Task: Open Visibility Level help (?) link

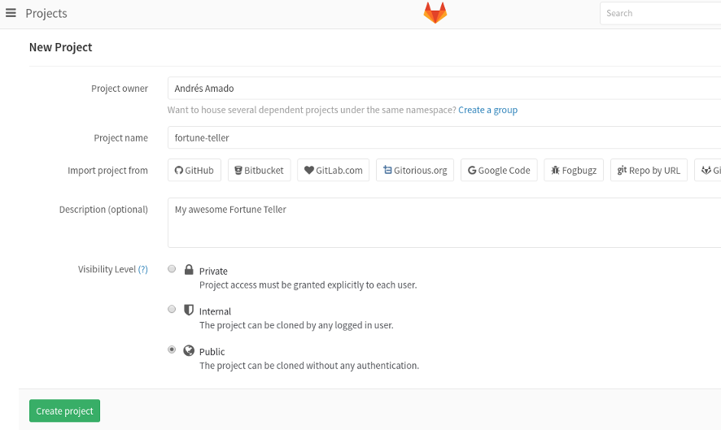Action: [x=143, y=269]
